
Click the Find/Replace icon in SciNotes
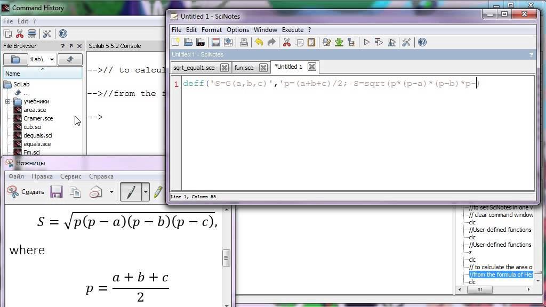click(327, 42)
